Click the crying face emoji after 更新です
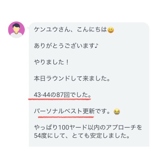The image size is (163, 163). pyautogui.click(x=117, y=112)
